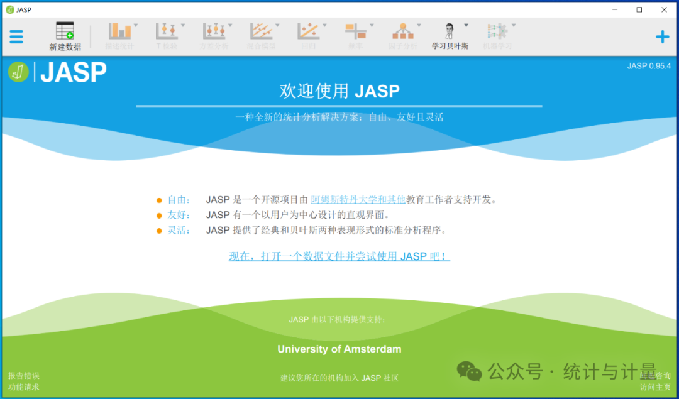Select the 学习贝叶斯 Learn Bayes icon
The image size is (679, 399).
point(450,36)
